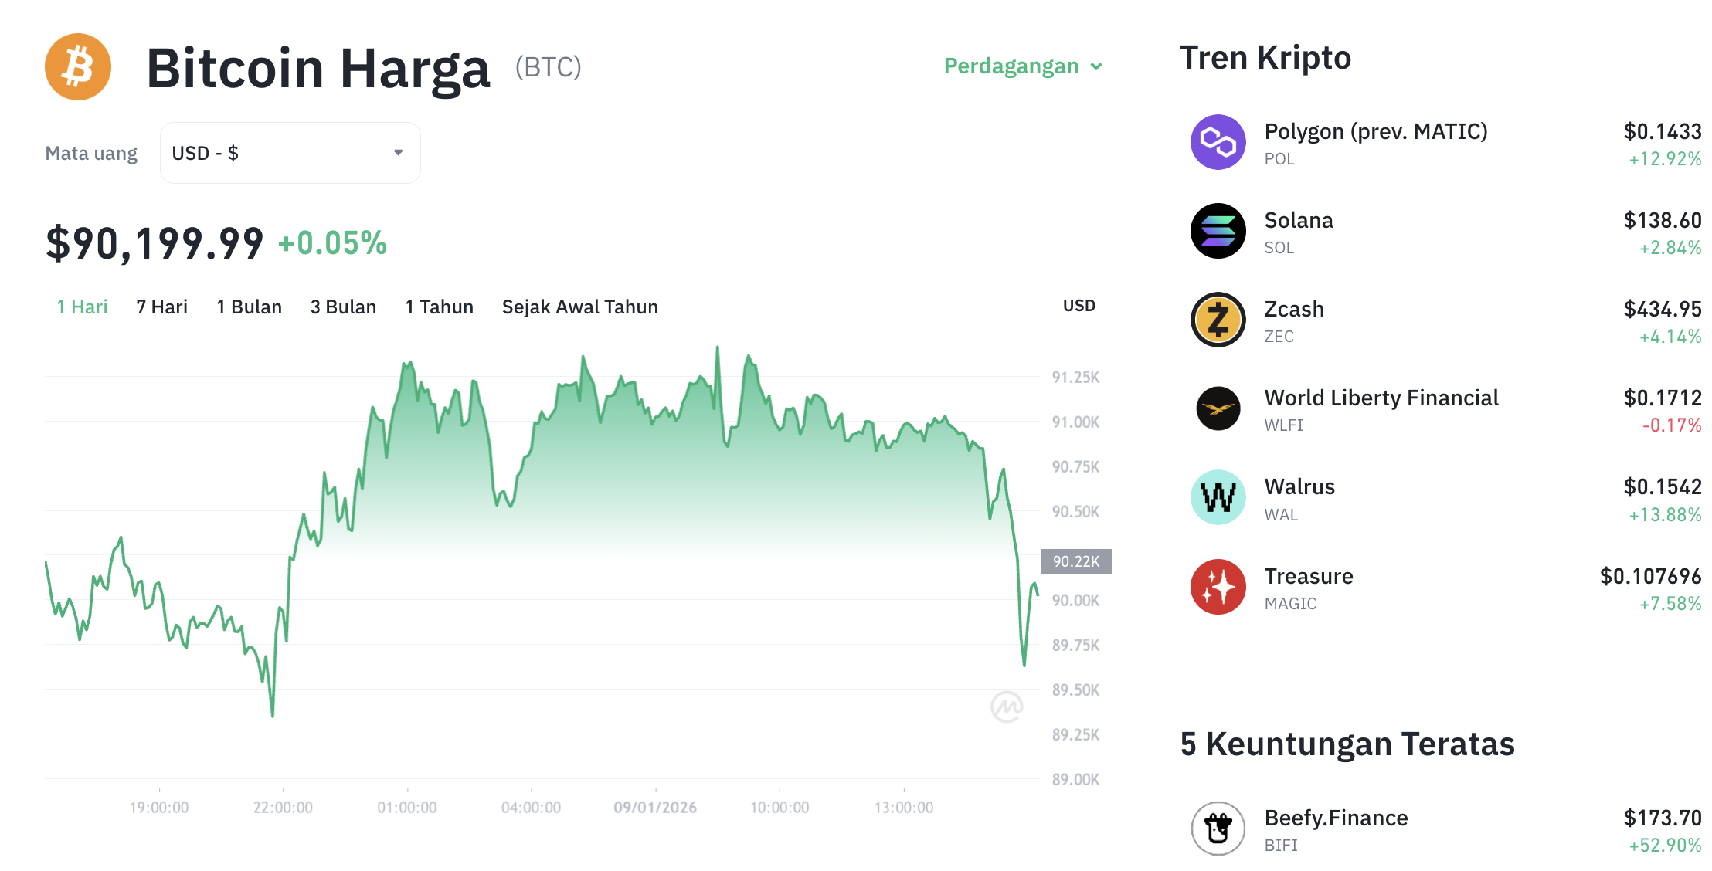Viewport: 1712px width, 871px height.
Task: Click the Bitcoin price percentage change link
Action: point(332,243)
